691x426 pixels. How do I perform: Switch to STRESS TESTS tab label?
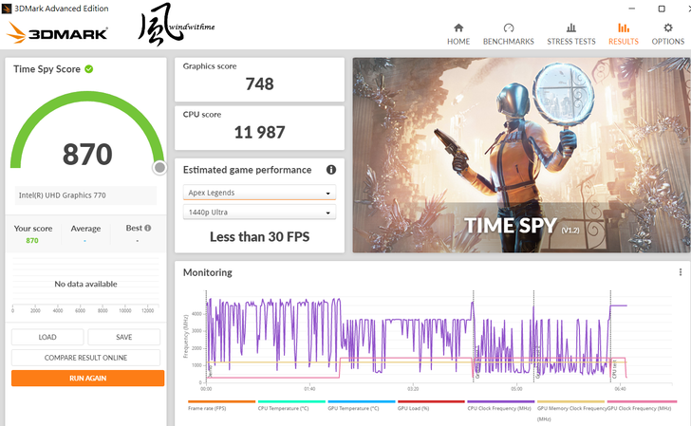(571, 42)
